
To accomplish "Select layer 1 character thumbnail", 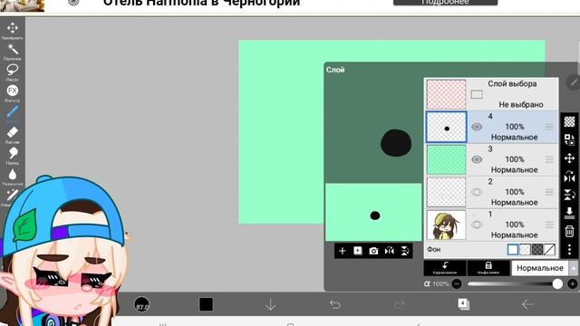I will (446, 225).
